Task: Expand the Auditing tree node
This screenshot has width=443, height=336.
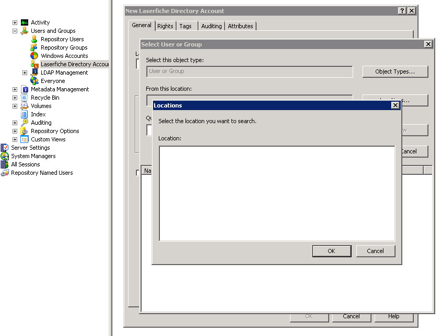Action: (x=15, y=123)
